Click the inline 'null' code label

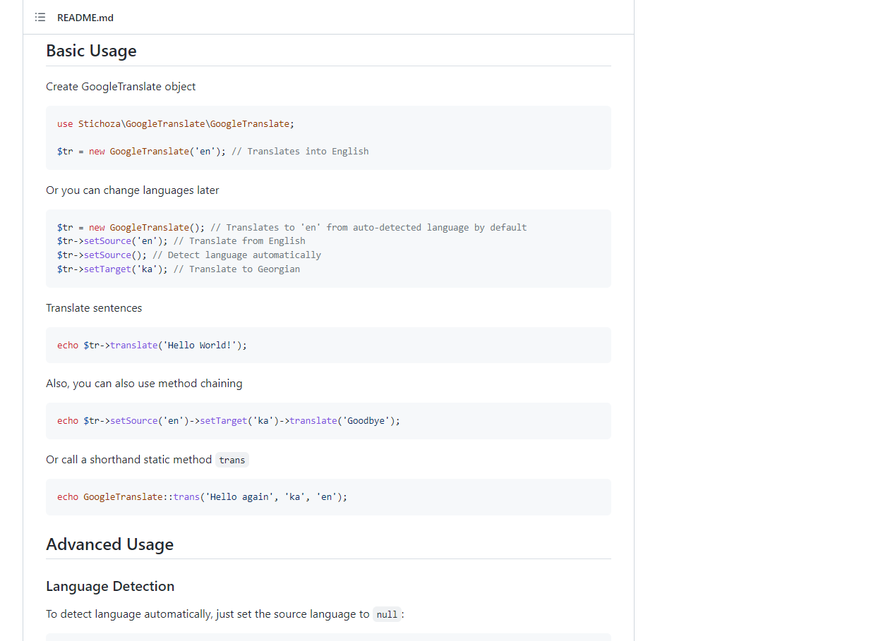tap(387, 615)
